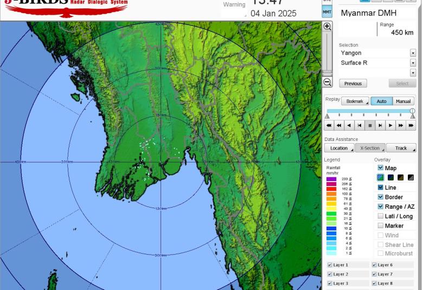Screen dimensions: 423x290
Task: Switch replay mode to Manual
Action: 403,101
